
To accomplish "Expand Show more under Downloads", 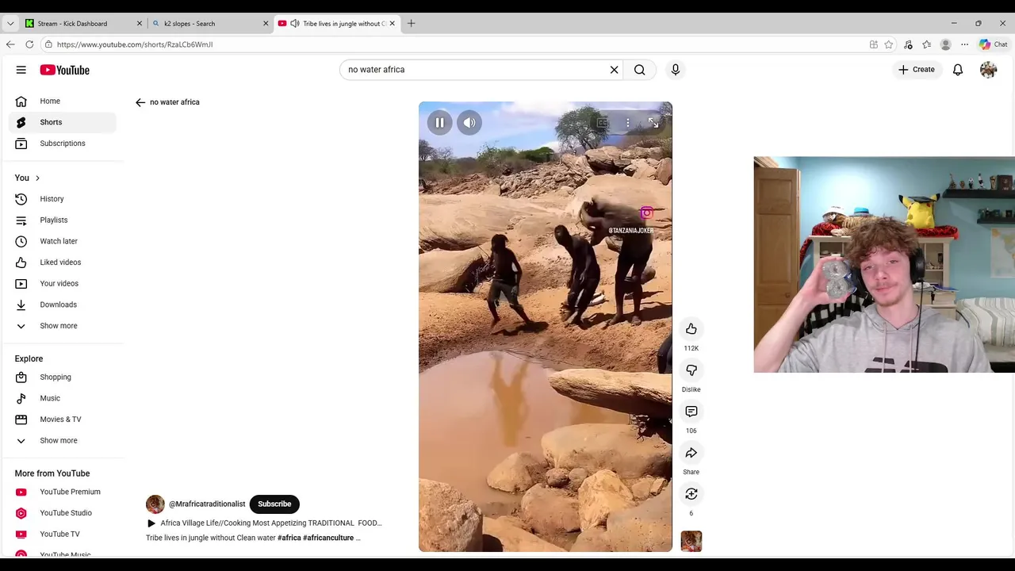I will 63,326.
